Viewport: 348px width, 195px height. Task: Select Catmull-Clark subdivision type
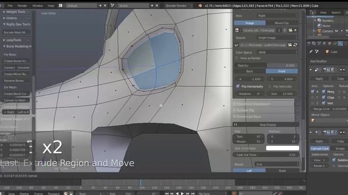(x=320, y=148)
